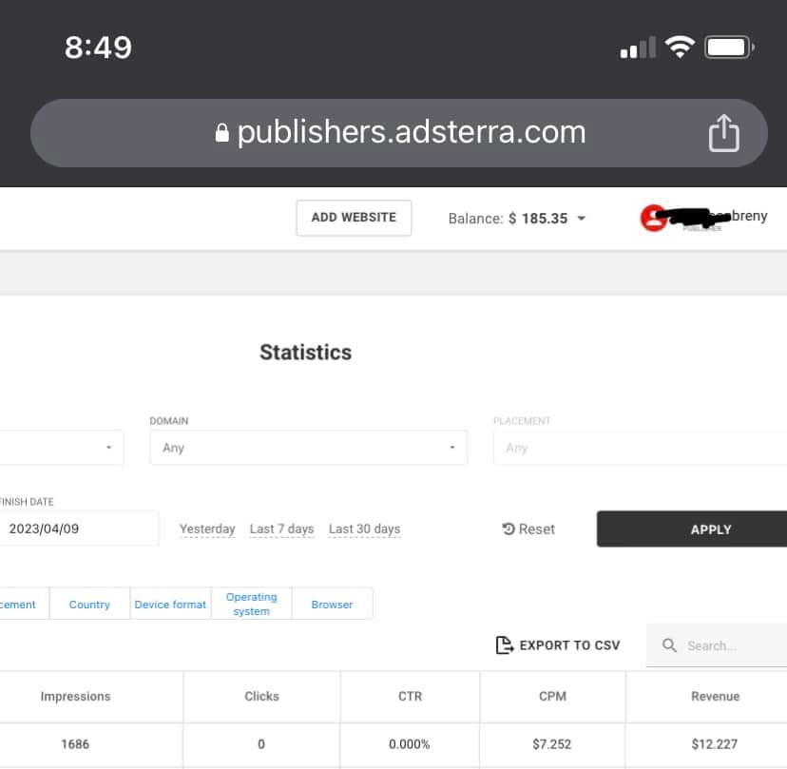Open the publisher profile avatar
Image resolution: width=787 pixels, height=769 pixels.
tap(651, 218)
